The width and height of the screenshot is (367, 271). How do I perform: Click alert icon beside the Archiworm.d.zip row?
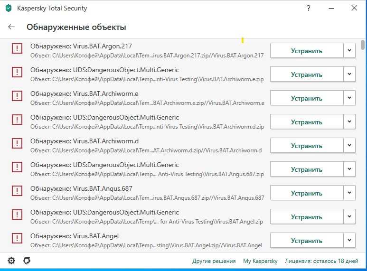coord(17,120)
